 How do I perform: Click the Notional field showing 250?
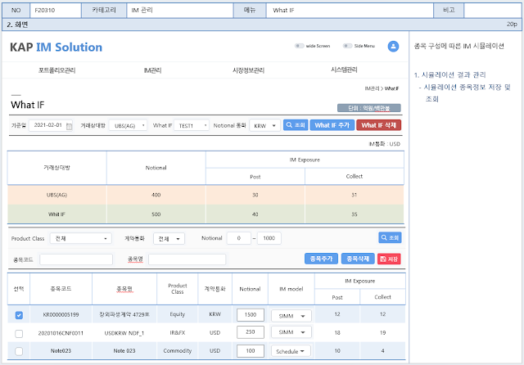click(251, 332)
